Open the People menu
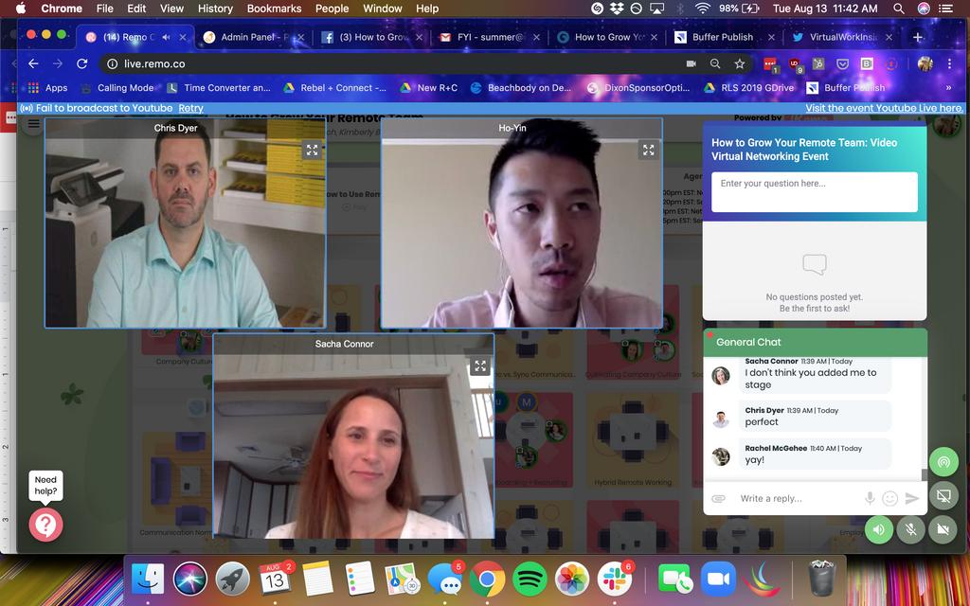Viewport: 970px width, 606px height. (x=332, y=9)
